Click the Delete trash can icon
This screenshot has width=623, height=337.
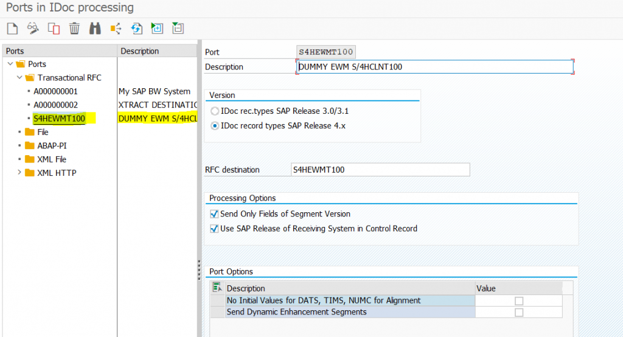click(x=74, y=29)
